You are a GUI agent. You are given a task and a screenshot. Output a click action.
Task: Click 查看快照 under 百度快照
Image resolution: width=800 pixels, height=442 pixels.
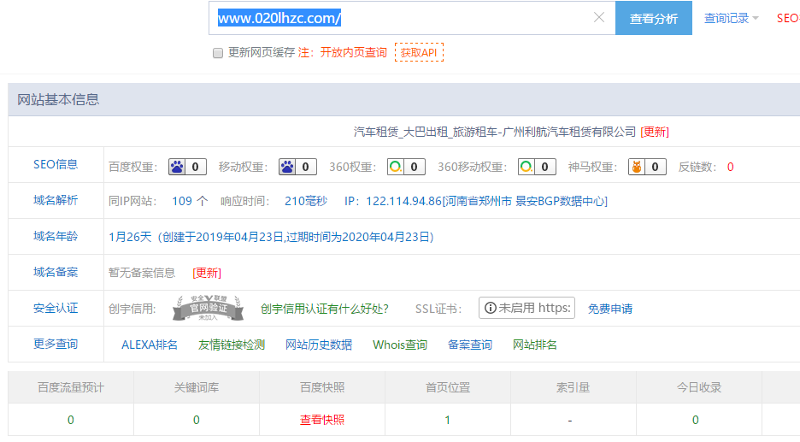(x=322, y=420)
